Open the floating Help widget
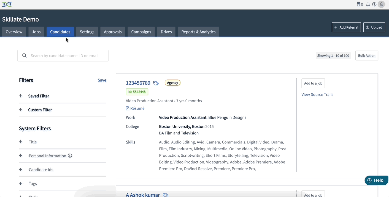The height and width of the screenshot is (197, 389). pyautogui.click(x=376, y=180)
